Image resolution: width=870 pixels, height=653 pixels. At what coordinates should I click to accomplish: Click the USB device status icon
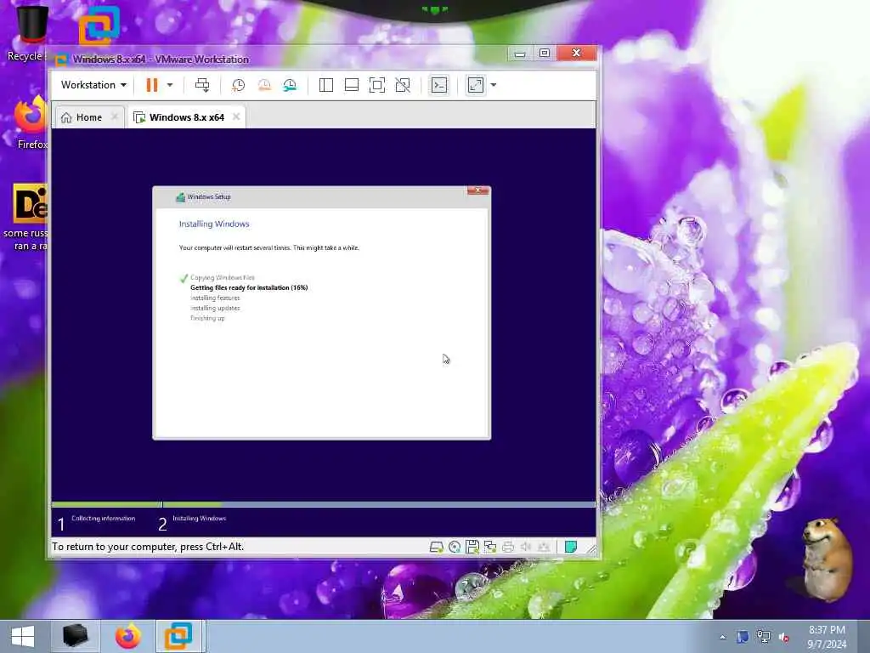point(544,547)
